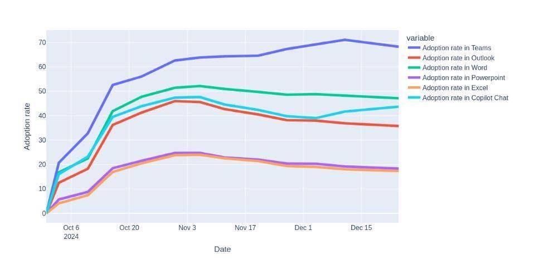
Task: Click the orange Excel legend color line
Action: [x=414, y=88]
